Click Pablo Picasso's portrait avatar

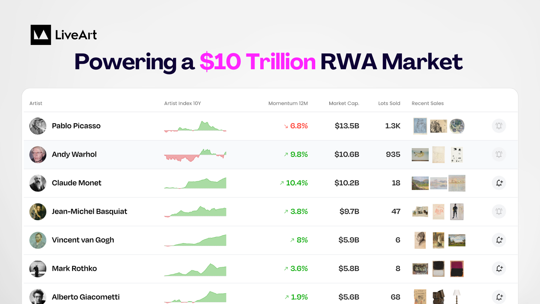(x=38, y=126)
